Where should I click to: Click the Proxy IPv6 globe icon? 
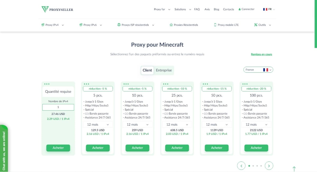(81, 25)
